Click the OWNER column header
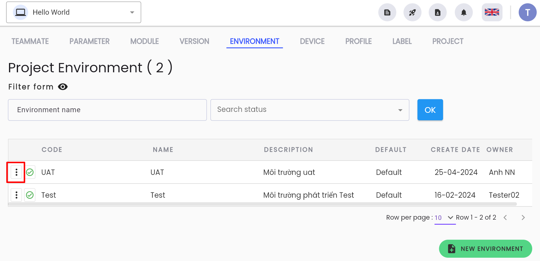540x261 pixels. tap(500, 150)
